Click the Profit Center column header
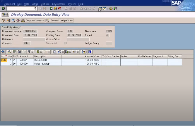The image size is (195, 126). [145, 56]
